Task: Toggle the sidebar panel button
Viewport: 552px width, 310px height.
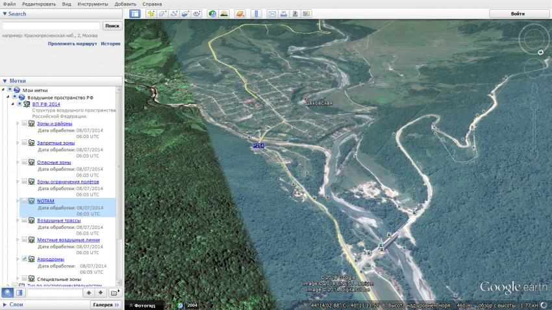Action: (x=134, y=14)
